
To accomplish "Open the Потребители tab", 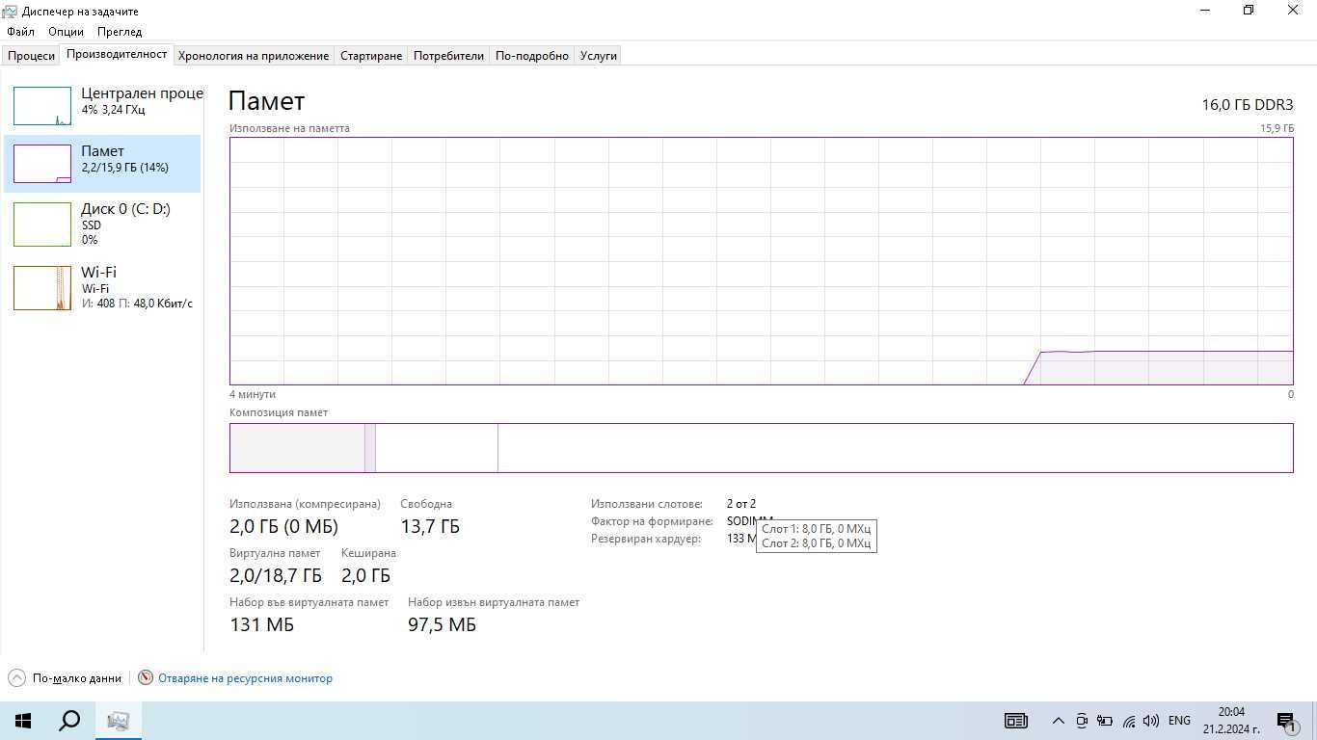I will (448, 56).
